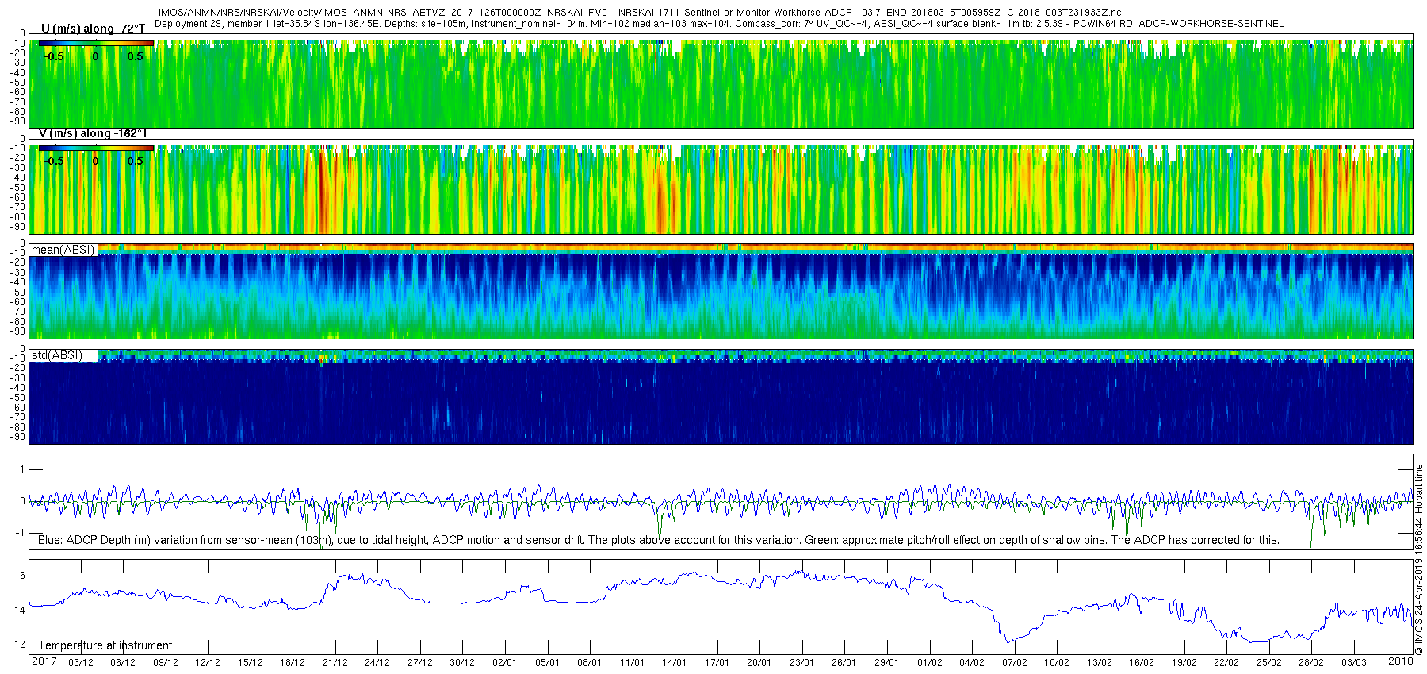Click the '21/12' date tick label
The width and height of the screenshot is (1427, 674).
335,663
